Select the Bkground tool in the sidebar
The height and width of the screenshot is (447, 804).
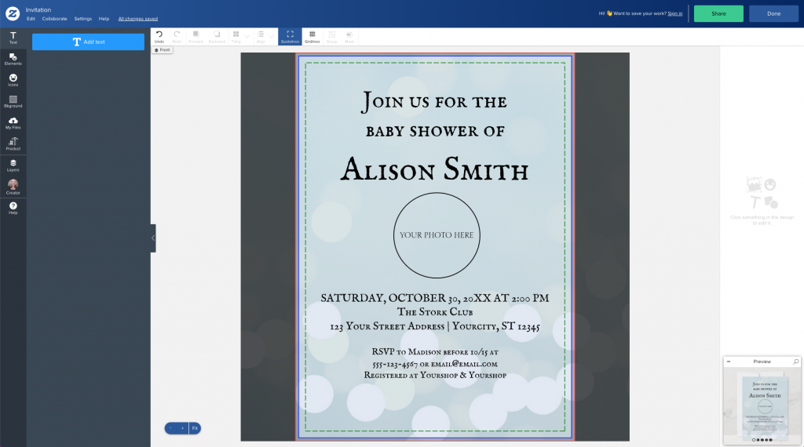pyautogui.click(x=13, y=101)
